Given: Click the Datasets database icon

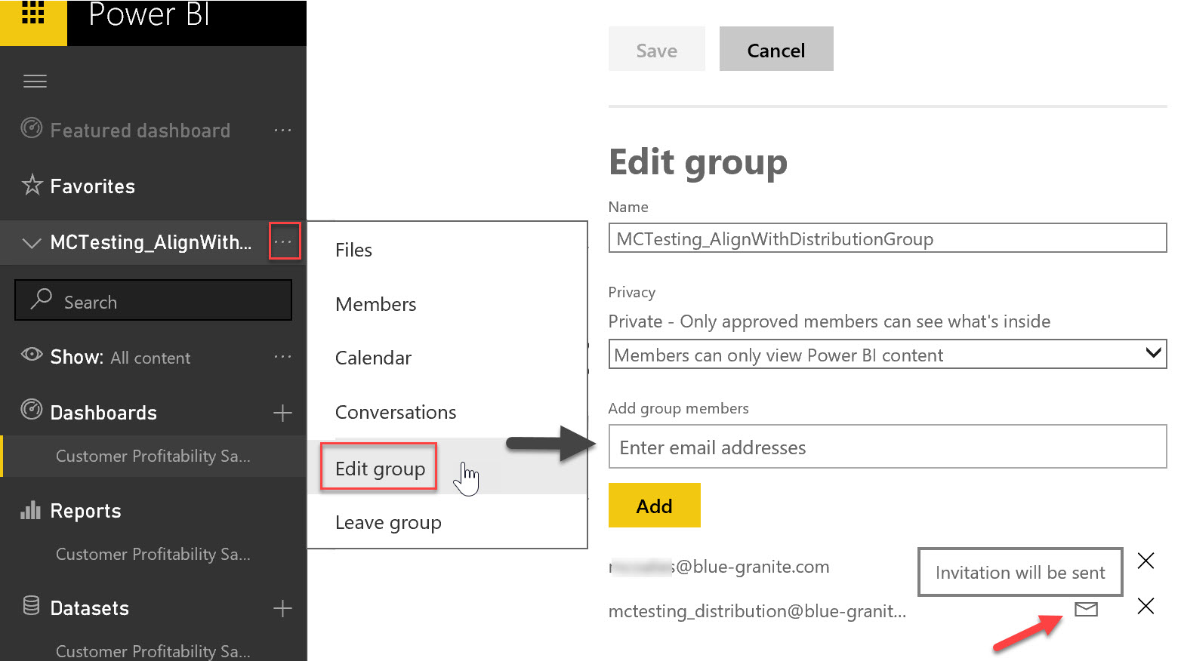Looking at the screenshot, I should [x=31, y=606].
